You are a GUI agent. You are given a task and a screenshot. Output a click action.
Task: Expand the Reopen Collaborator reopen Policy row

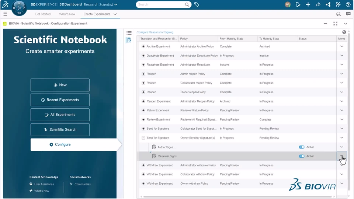(143, 83)
